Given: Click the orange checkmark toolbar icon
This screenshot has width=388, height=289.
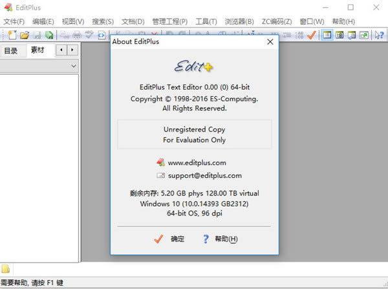Looking at the screenshot, I should [311, 35].
